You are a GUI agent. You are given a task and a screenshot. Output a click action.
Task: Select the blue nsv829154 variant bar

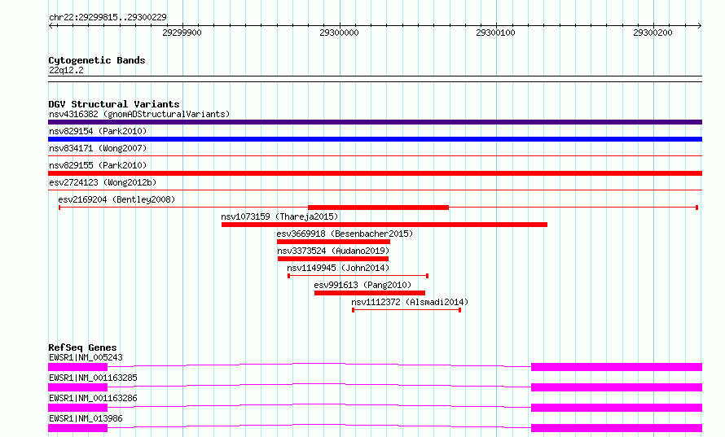(x=375, y=139)
